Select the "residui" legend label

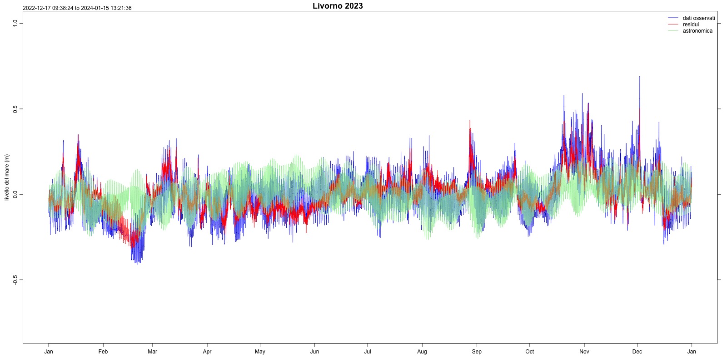click(691, 25)
